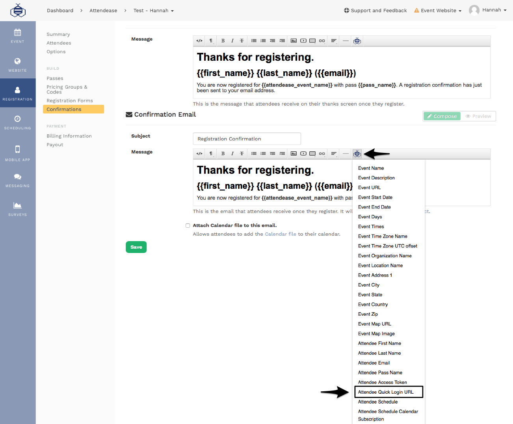Viewport: 513px width, 424px height.
Task: Open source code view in the email editor
Action: [x=199, y=154]
